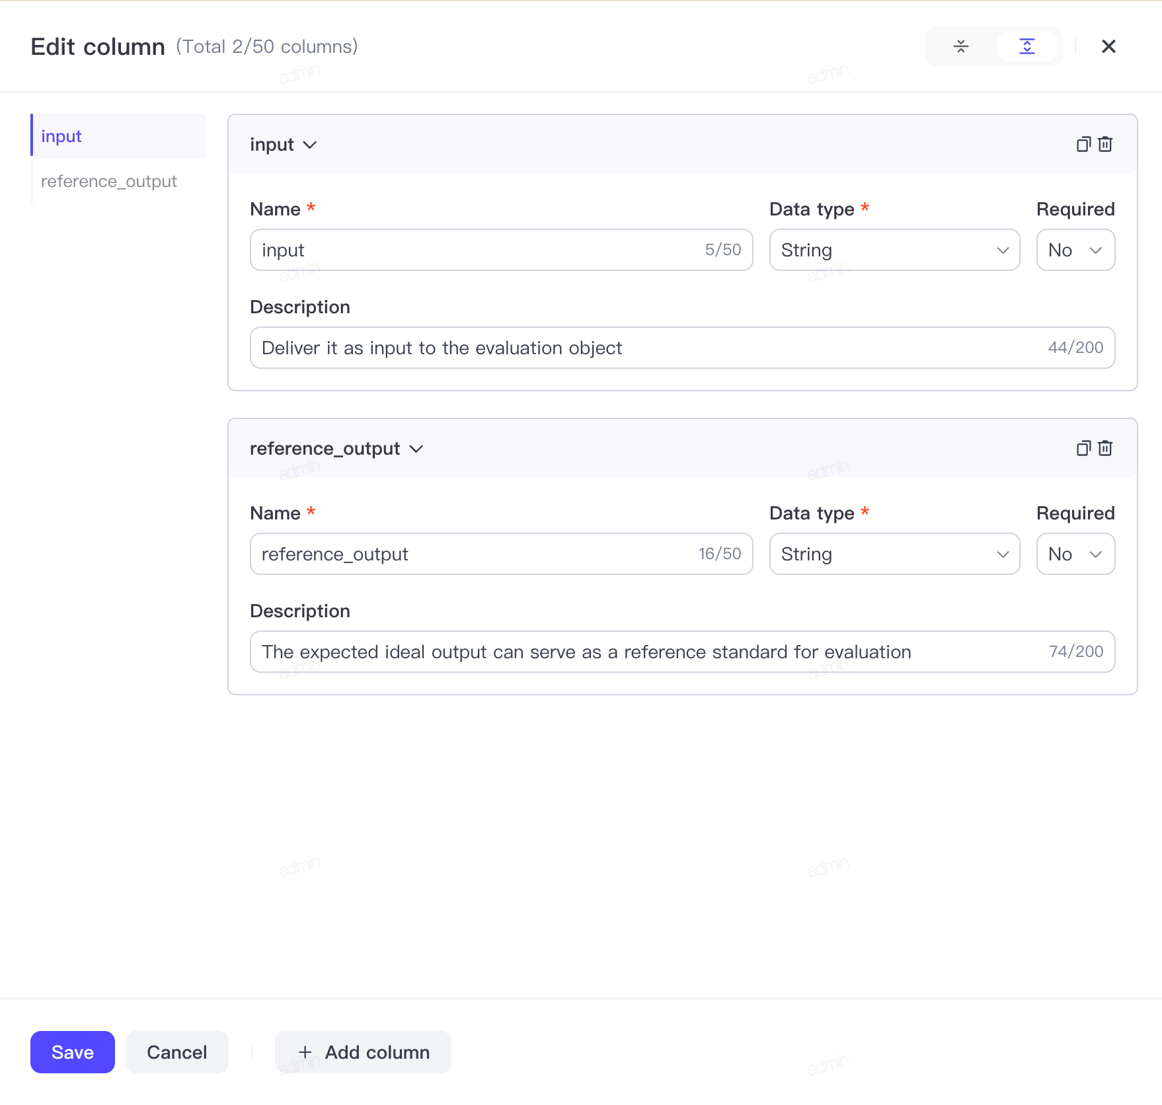This screenshot has width=1162, height=1105.
Task: Click the '74/200' character counter
Action: (x=1075, y=652)
